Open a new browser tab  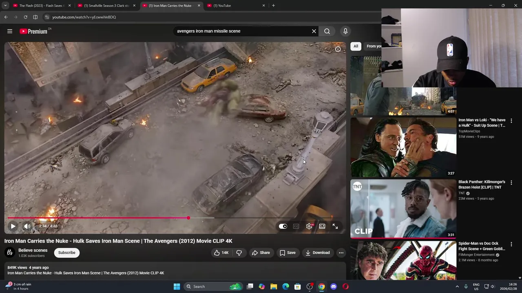click(273, 6)
